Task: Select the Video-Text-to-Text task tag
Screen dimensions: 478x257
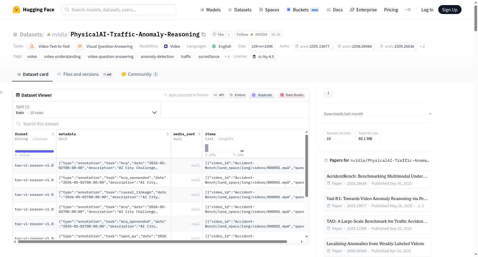Action: 50,46
